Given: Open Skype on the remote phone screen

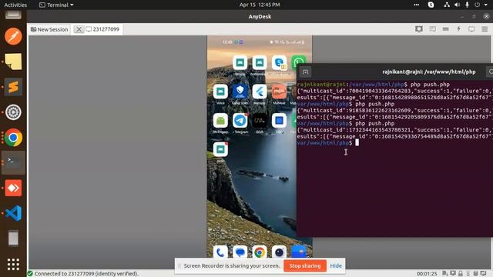Looking at the screenshot, I should [x=279, y=63].
